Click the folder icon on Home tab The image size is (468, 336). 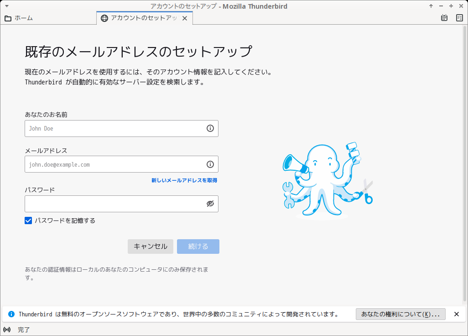click(8, 18)
